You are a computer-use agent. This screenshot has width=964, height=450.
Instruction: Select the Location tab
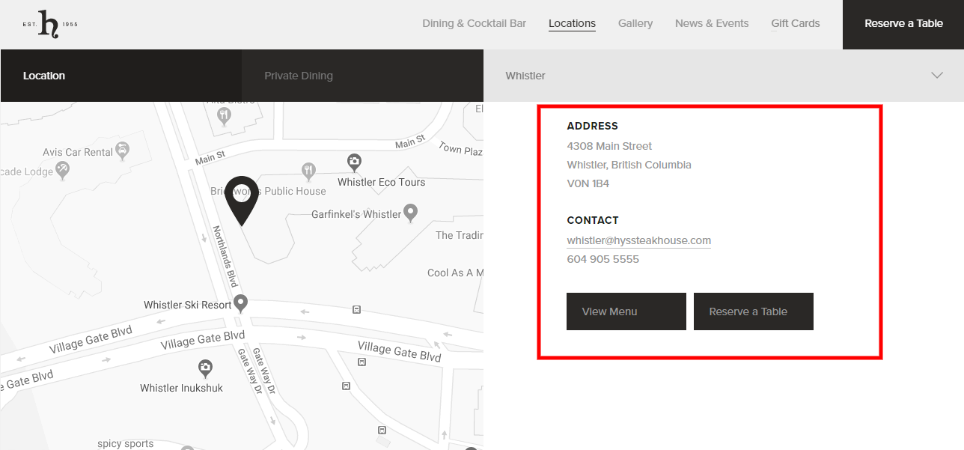click(44, 76)
